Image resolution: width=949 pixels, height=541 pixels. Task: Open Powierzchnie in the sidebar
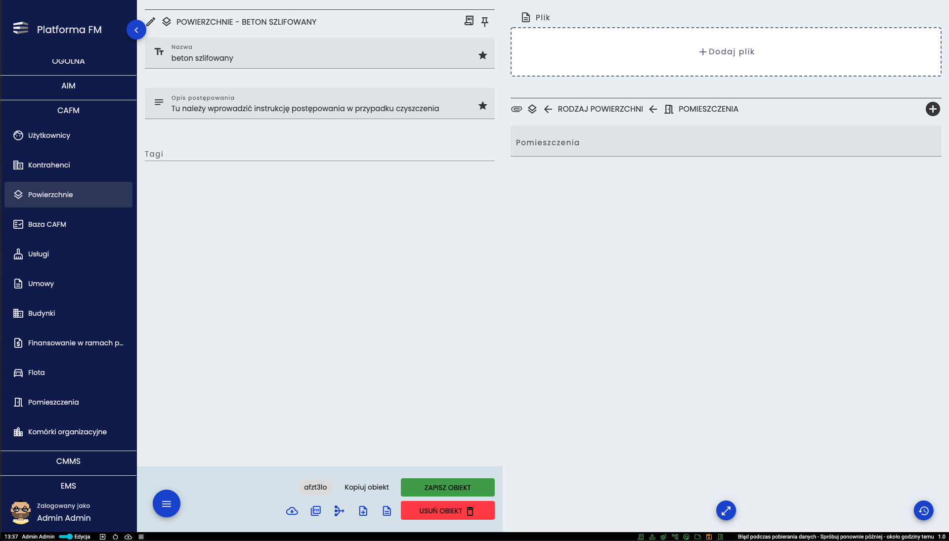pyautogui.click(x=68, y=195)
